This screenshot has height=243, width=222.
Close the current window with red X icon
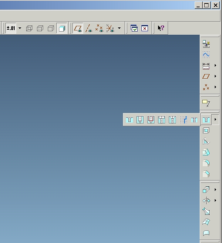point(145,29)
